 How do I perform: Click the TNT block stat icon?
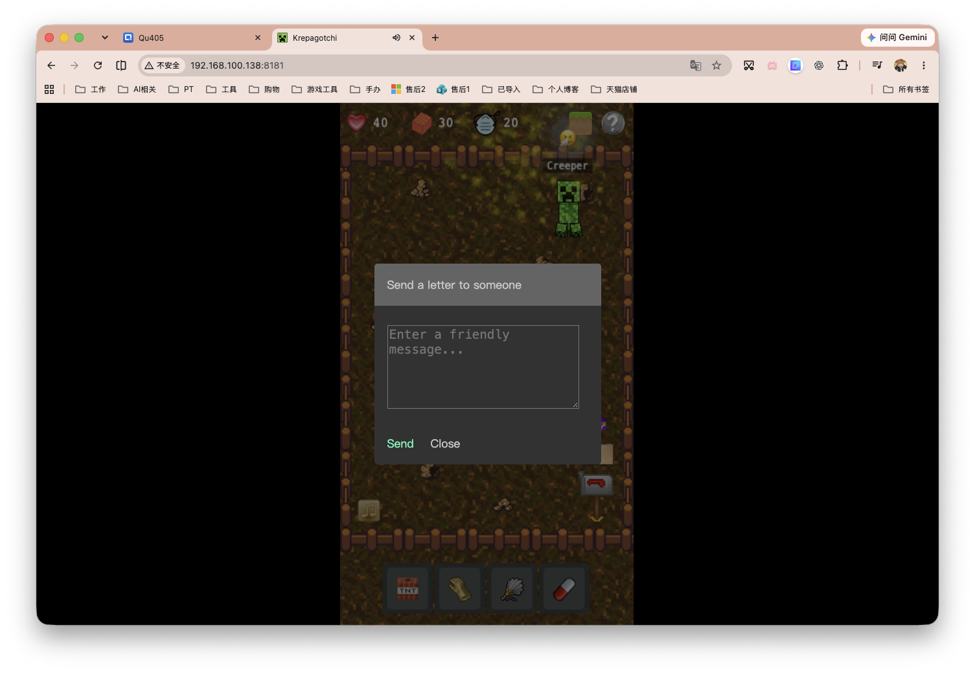[x=422, y=122]
